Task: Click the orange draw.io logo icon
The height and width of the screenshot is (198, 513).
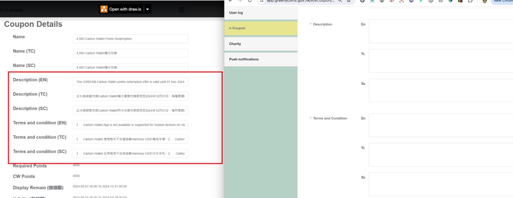Action: (x=104, y=9)
